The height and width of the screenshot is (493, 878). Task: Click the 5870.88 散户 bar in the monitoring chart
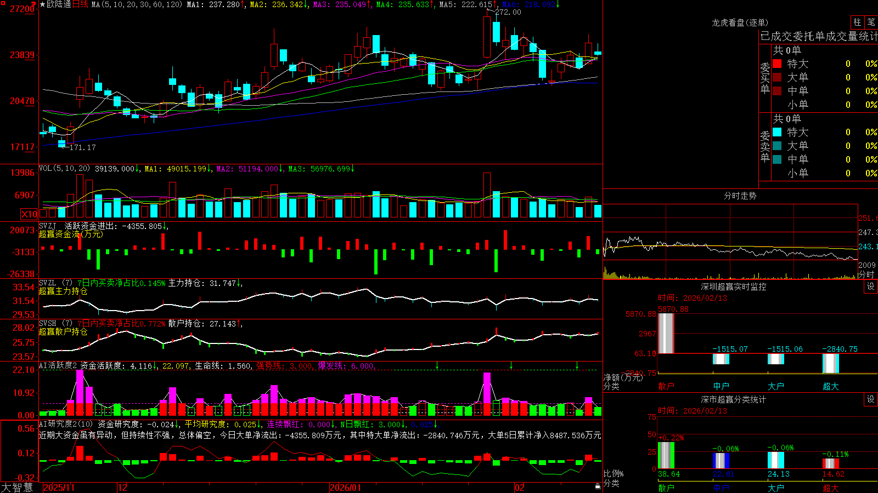(x=666, y=333)
